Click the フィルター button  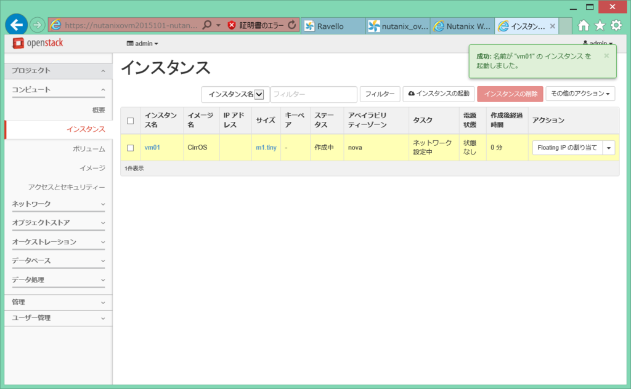point(380,94)
